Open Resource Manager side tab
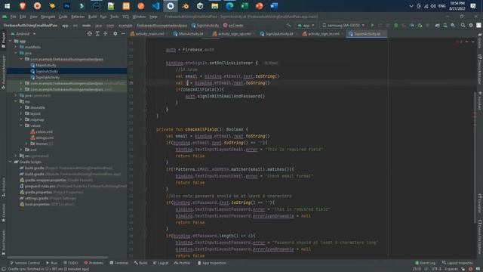Viewport: 483px width, 272px height. [x=3, y=72]
